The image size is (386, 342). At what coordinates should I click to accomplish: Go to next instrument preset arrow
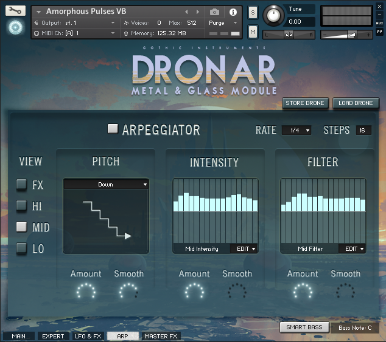point(197,12)
